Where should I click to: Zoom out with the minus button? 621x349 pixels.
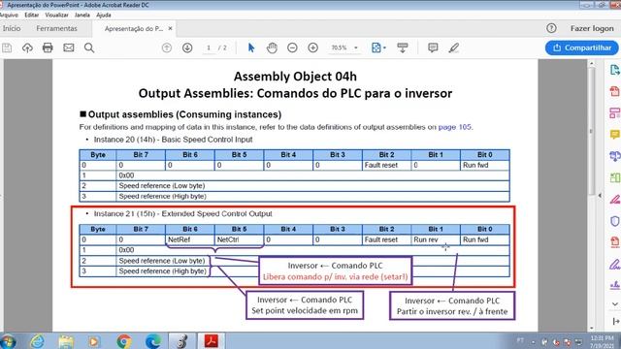click(x=292, y=48)
